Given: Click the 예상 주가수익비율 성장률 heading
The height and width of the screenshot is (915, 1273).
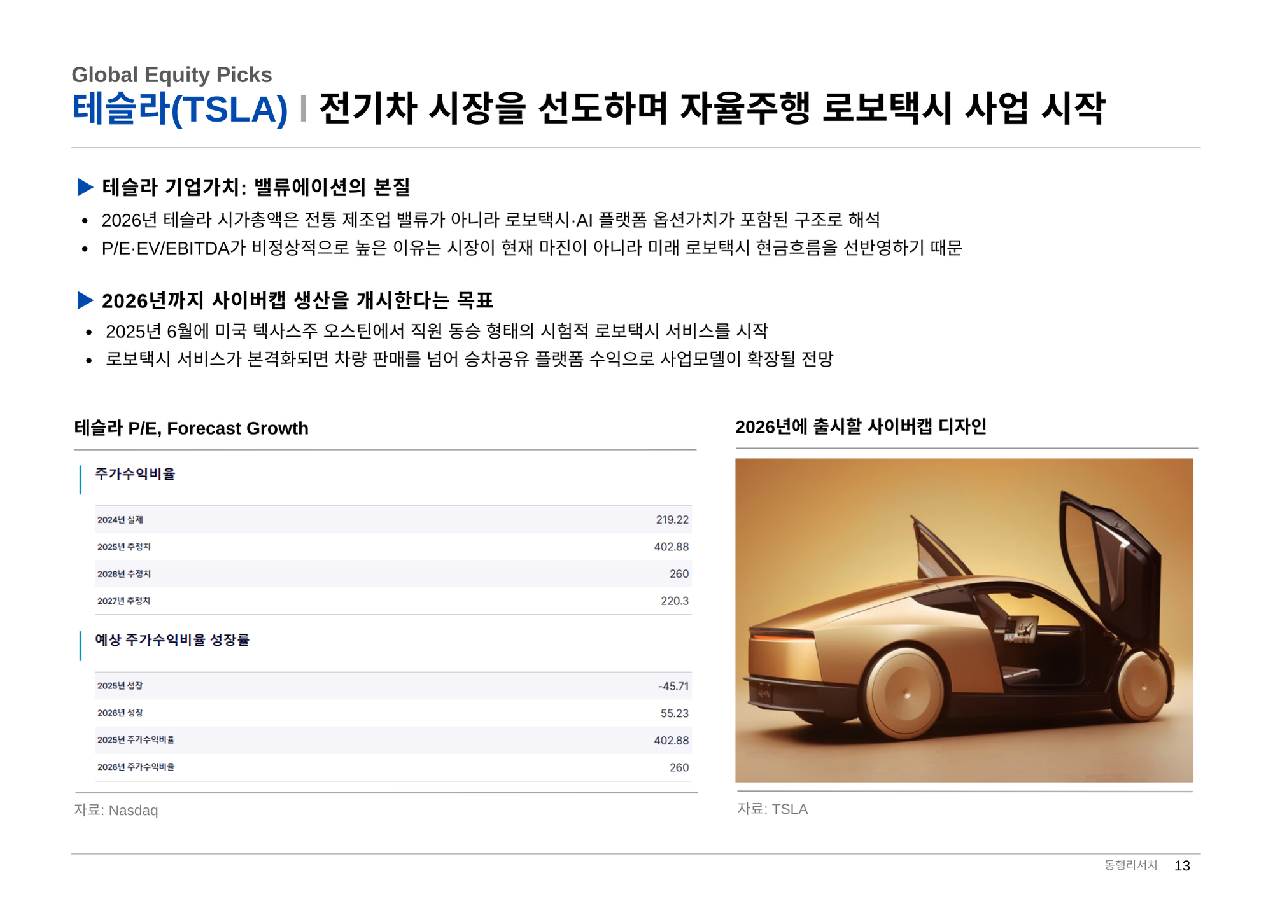Looking at the screenshot, I should click(x=172, y=640).
